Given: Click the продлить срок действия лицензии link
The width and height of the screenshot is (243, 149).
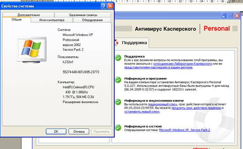Looking at the screenshot, I should coord(196,108).
